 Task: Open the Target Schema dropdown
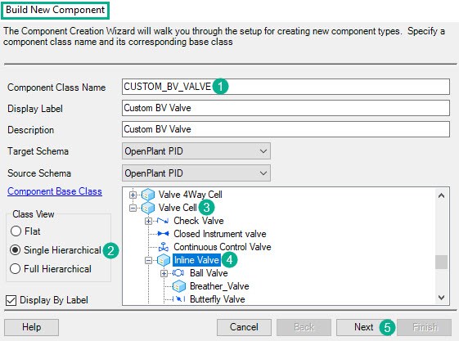tap(196, 151)
